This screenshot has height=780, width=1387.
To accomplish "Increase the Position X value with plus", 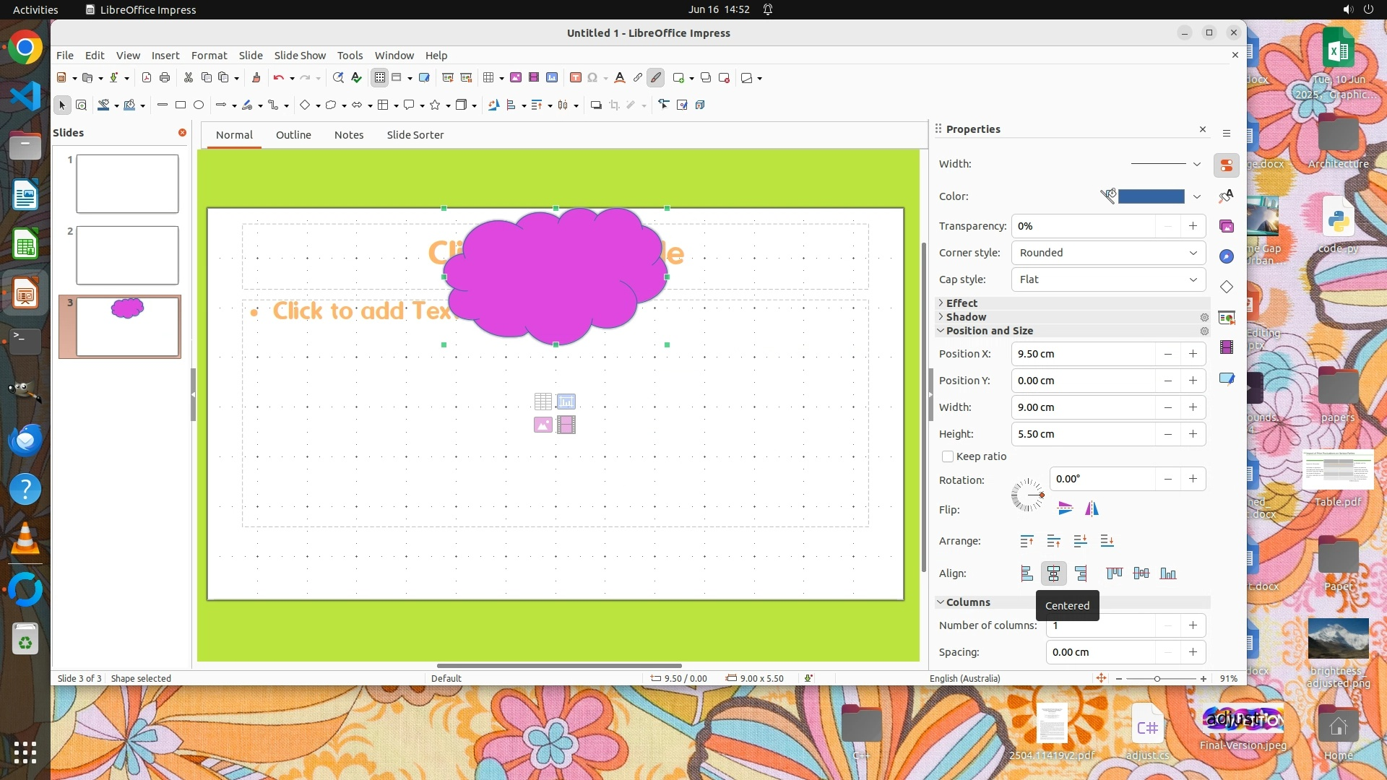I will click(1193, 354).
